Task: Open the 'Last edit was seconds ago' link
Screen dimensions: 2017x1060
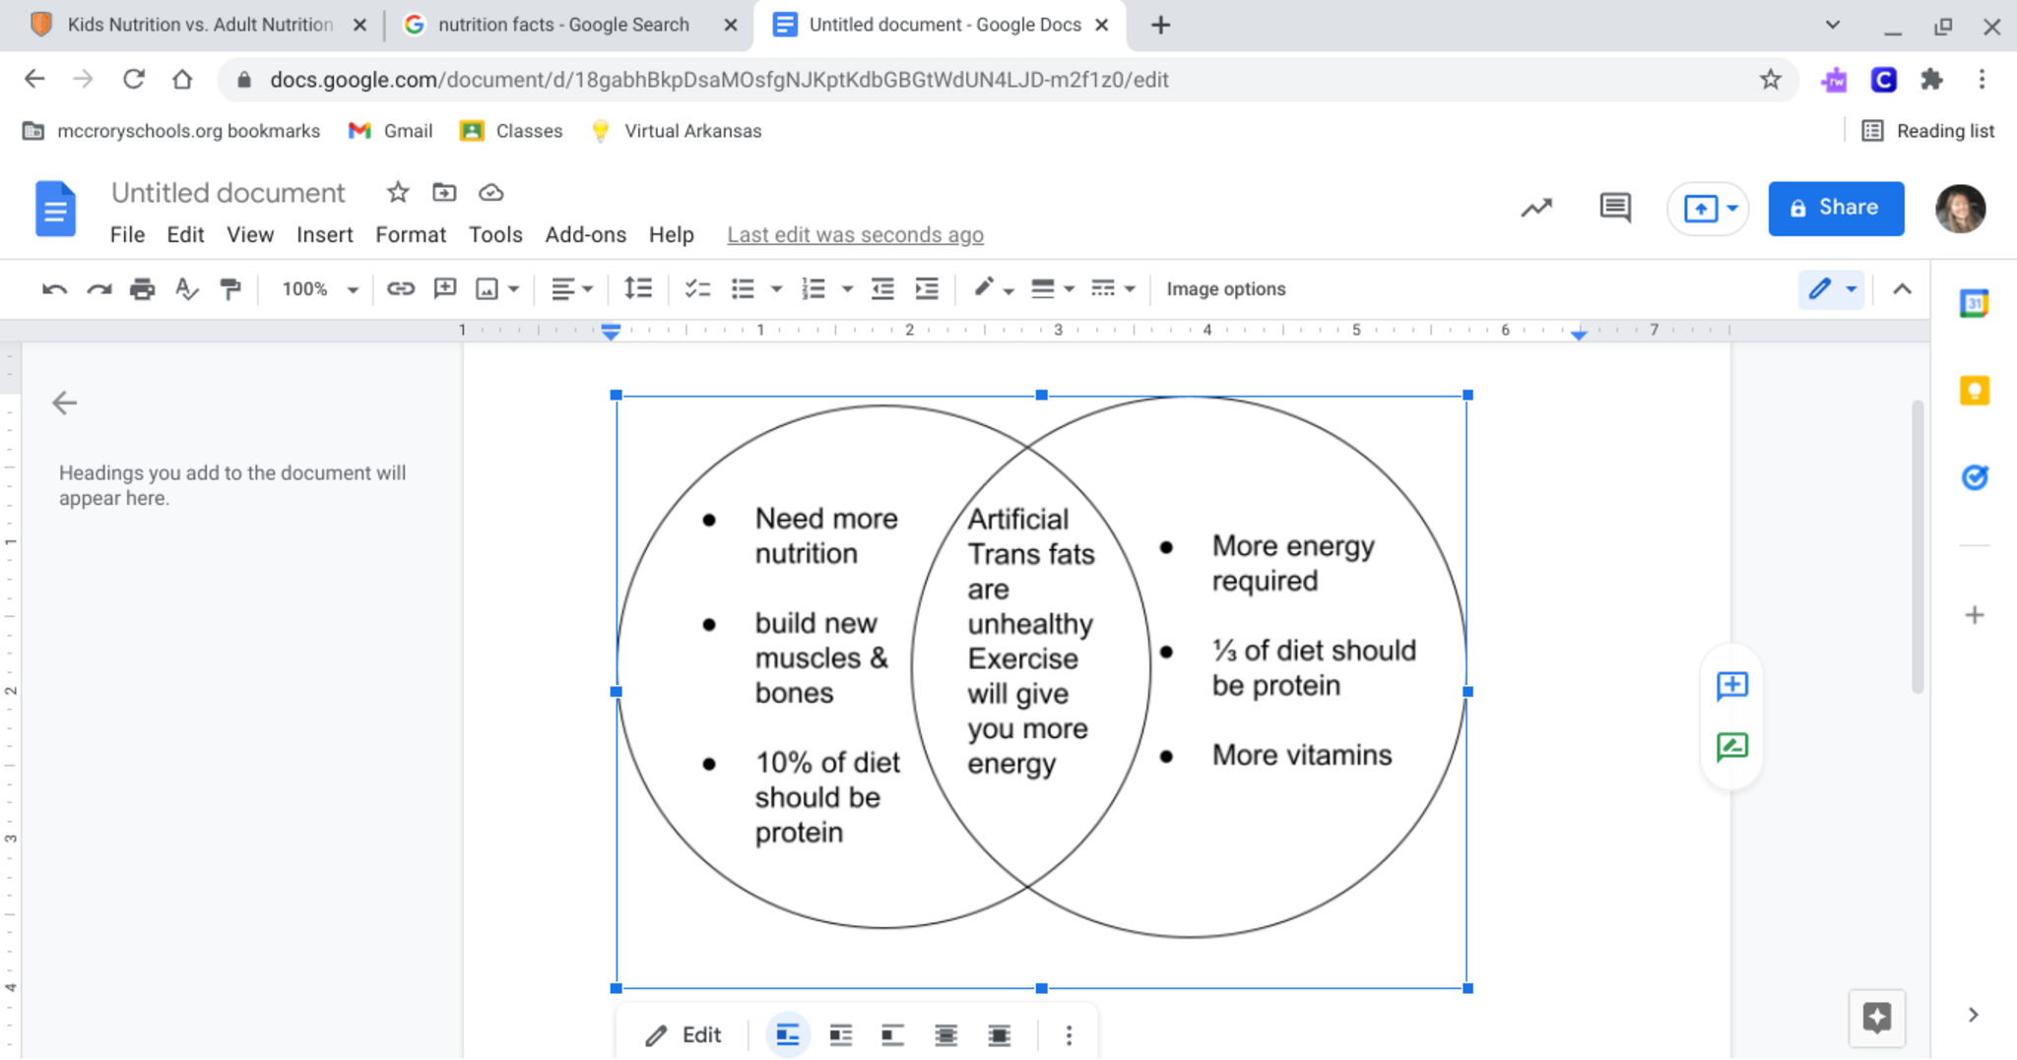Action: coord(855,235)
